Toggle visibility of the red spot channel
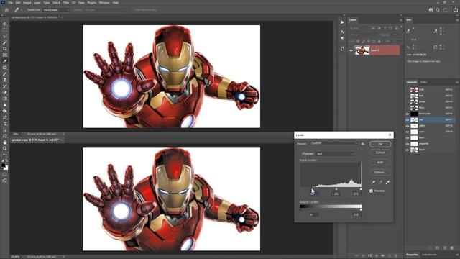 tap(408, 120)
